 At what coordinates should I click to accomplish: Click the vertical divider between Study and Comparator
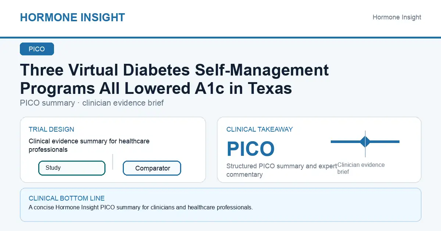click(x=112, y=162)
